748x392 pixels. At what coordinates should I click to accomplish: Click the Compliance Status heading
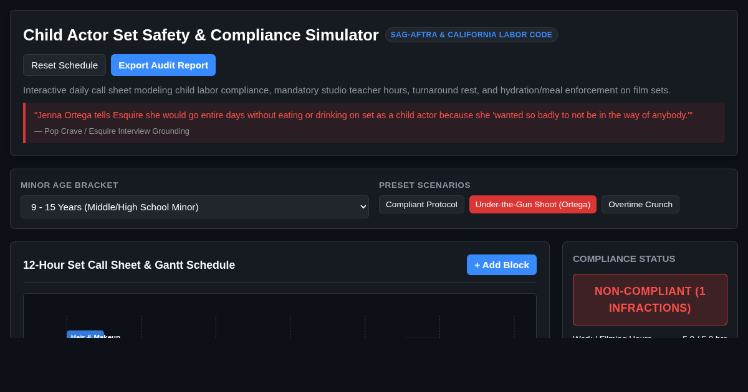tap(624, 258)
